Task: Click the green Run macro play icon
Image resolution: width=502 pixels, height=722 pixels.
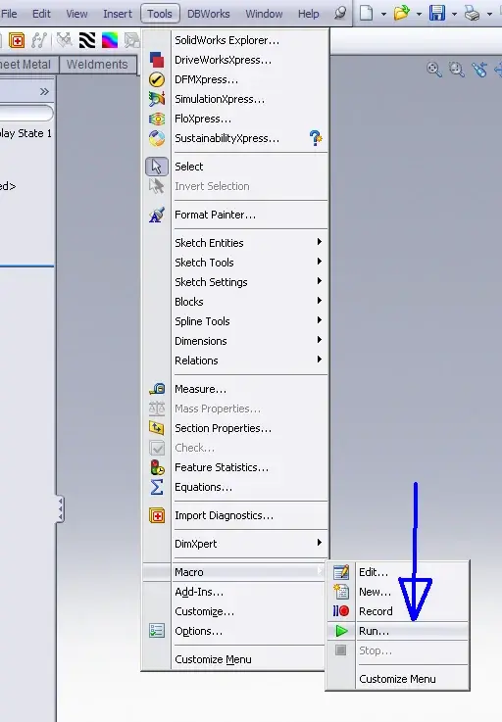Action: (x=341, y=631)
